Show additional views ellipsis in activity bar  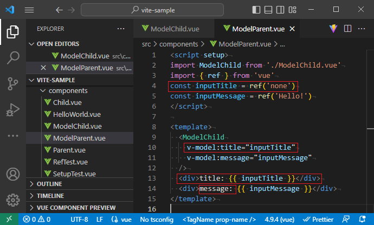pyautogui.click(x=12, y=136)
